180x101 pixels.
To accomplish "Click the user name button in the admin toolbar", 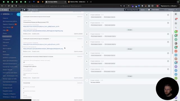I will [x=132, y=10].
